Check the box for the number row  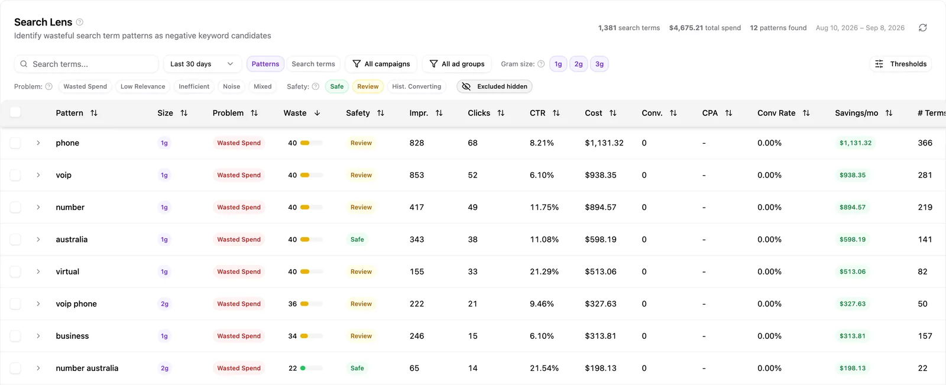15,207
